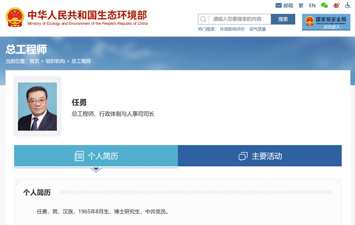Switch language to EN
Viewport: 355px width, 225px height.
pos(312,6)
